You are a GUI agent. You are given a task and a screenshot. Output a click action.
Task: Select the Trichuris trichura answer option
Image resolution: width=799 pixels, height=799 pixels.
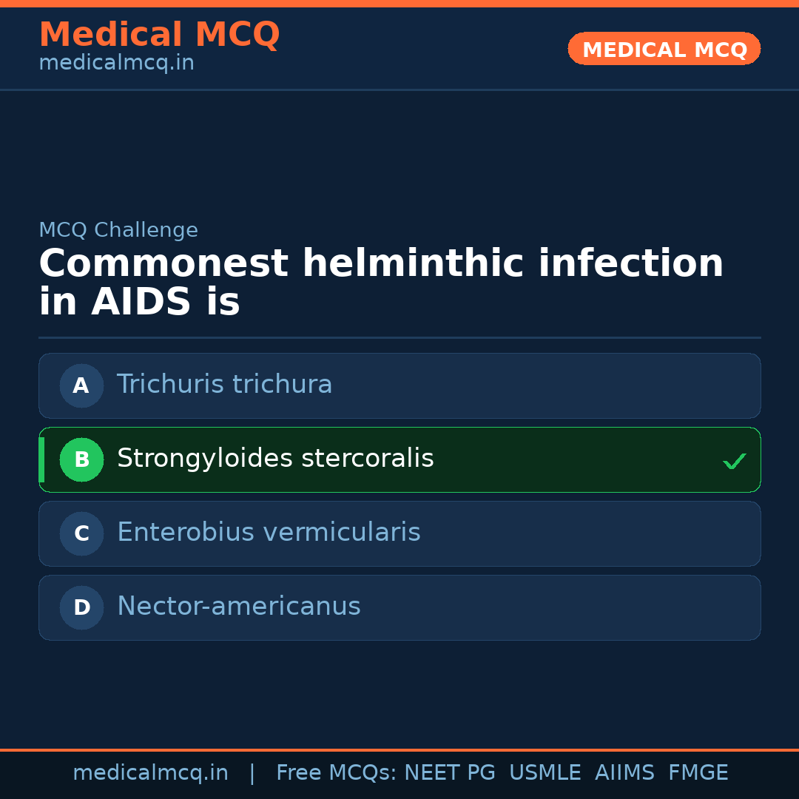tap(224, 385)
